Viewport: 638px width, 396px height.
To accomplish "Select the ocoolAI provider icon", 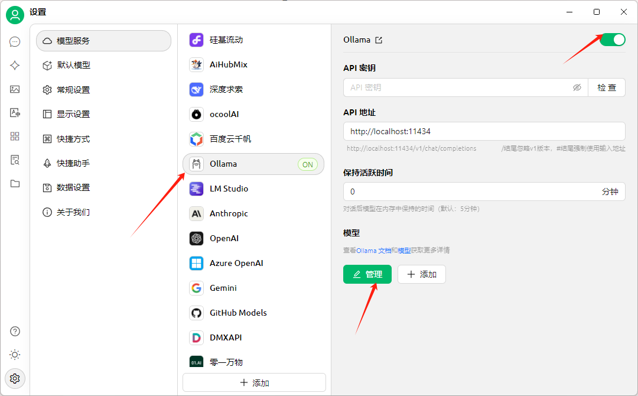I will pos(197,114).
